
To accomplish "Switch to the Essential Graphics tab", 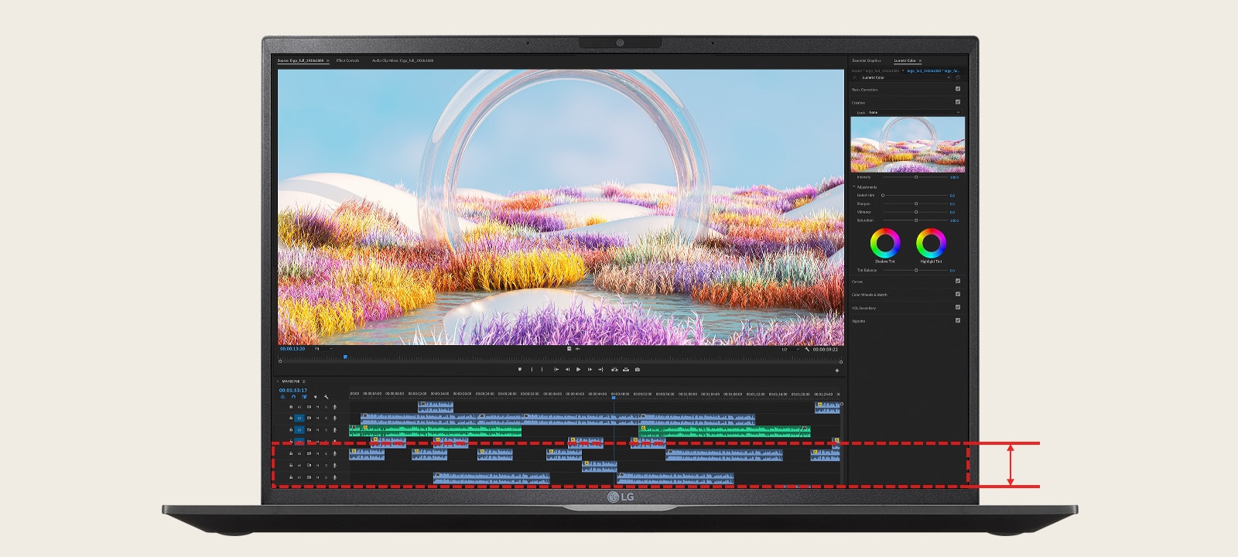I will tap(866, 60).
